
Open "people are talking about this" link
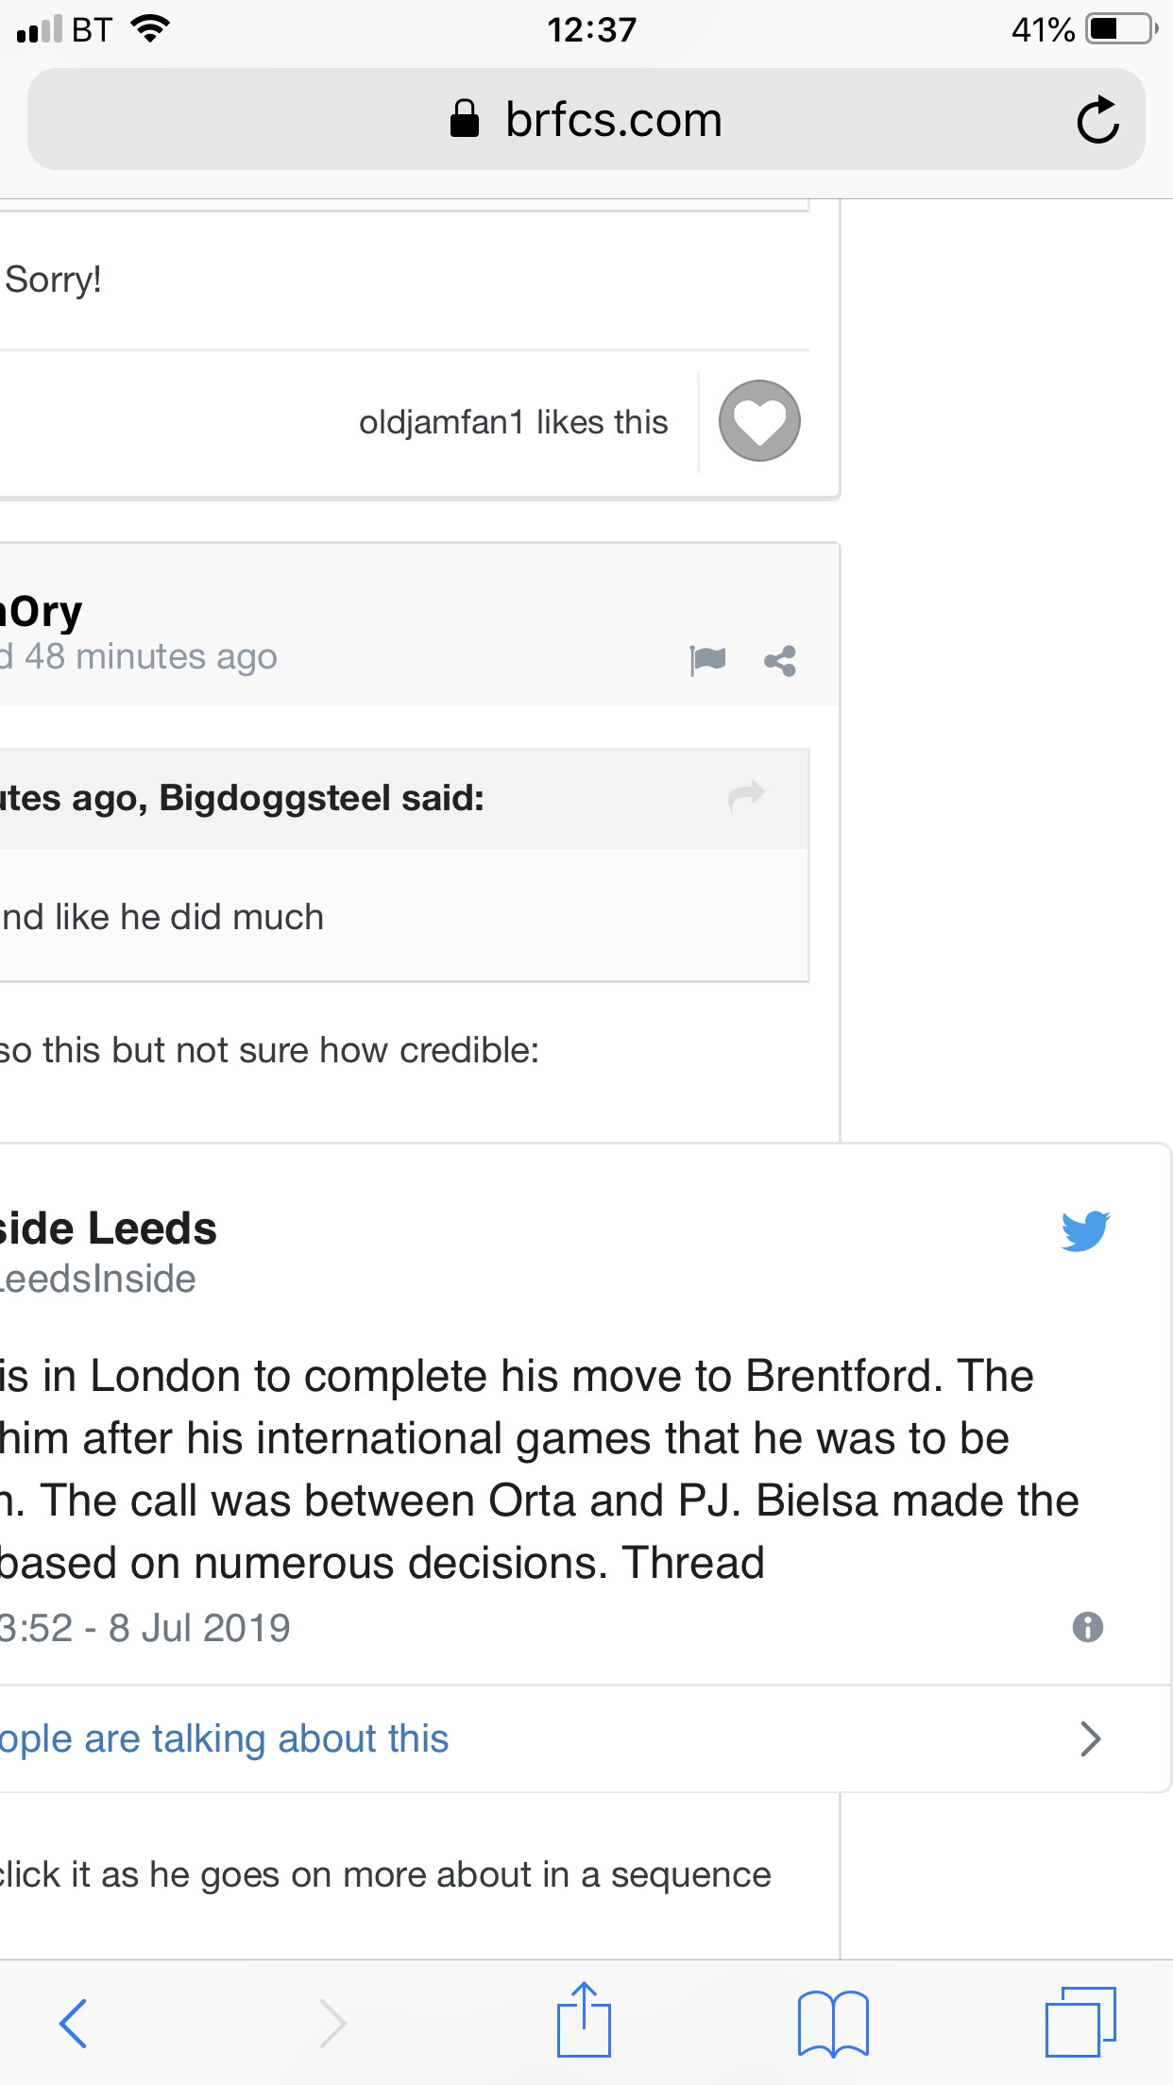coord(225,1738)
